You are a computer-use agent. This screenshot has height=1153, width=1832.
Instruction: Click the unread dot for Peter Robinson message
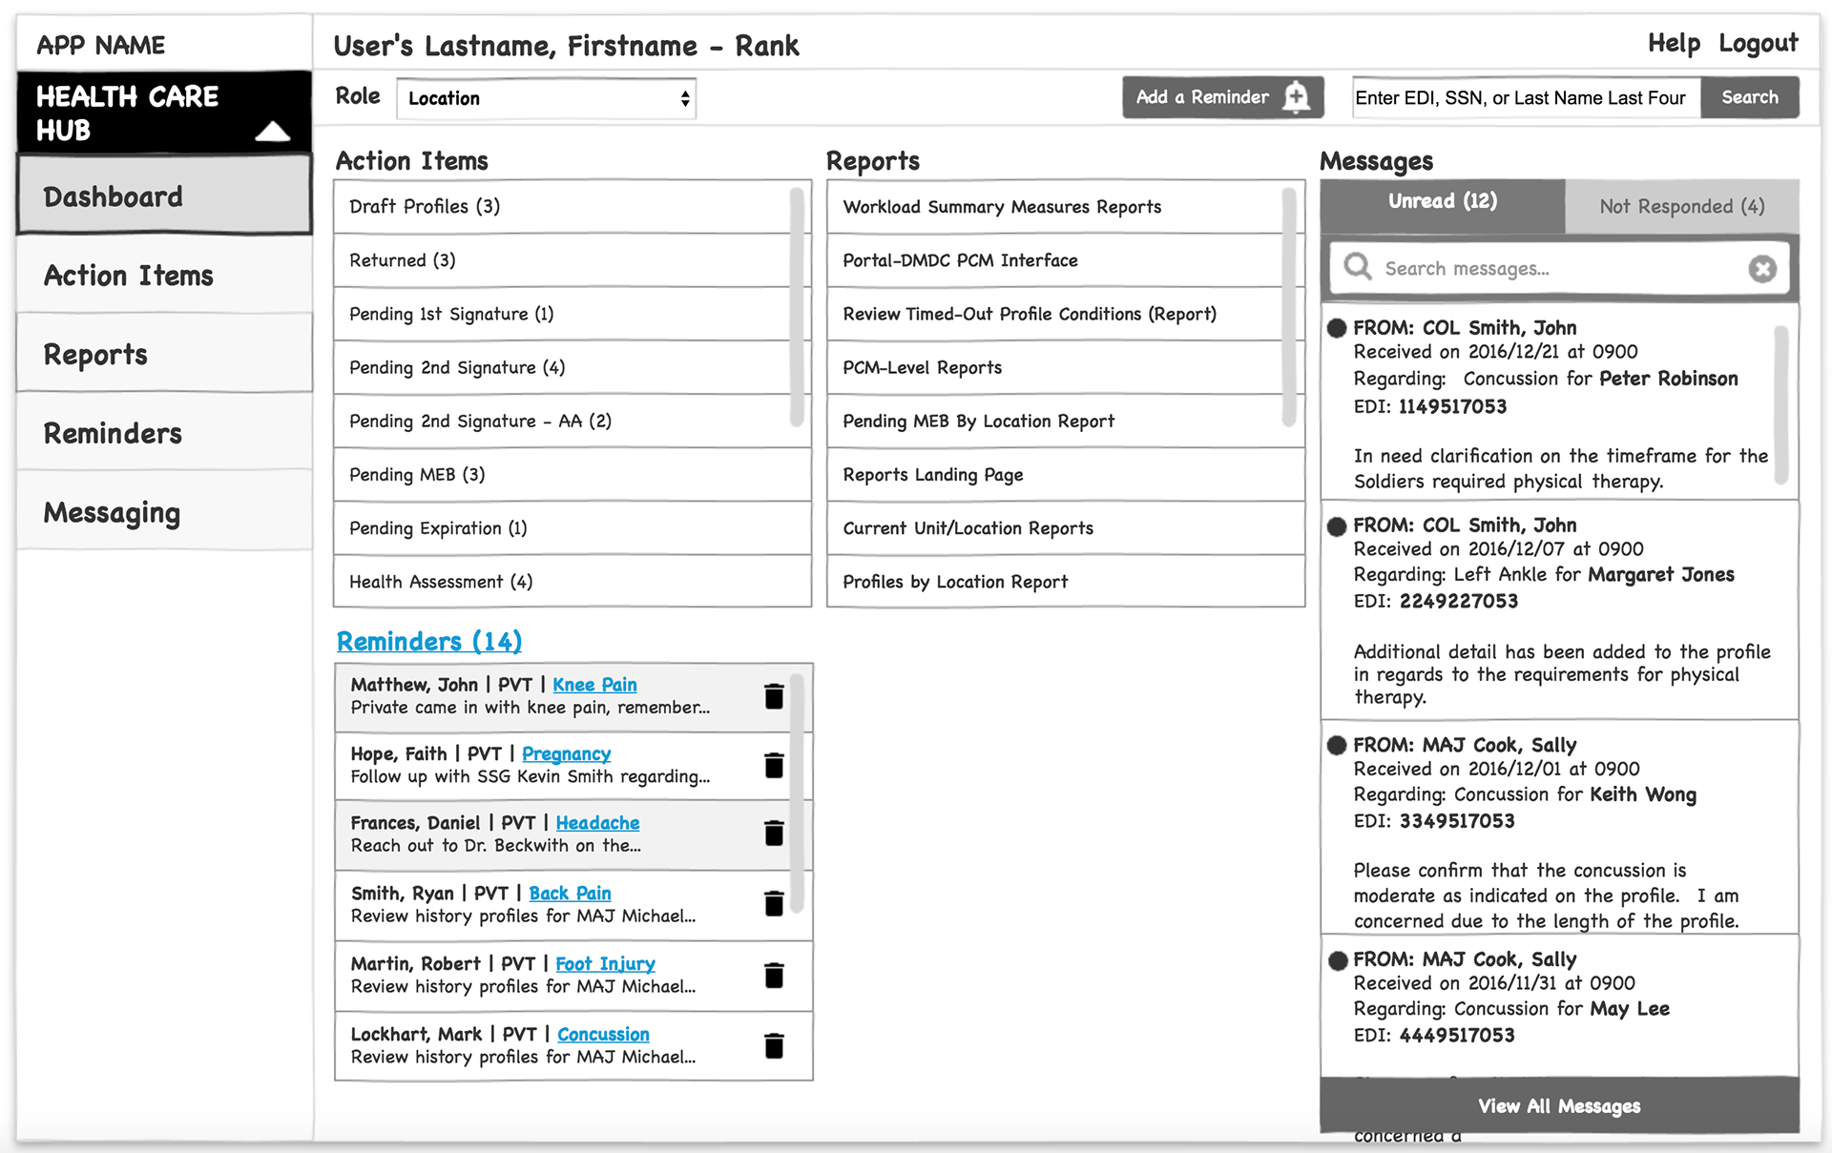coord(1337,328)
